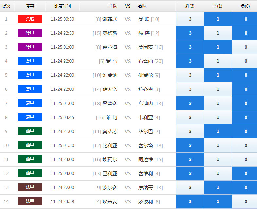Click draw (1) for 埃瓦尔 vs 阿拉维
This screenshot has width=257, height=209.
[x=218, y=160]
